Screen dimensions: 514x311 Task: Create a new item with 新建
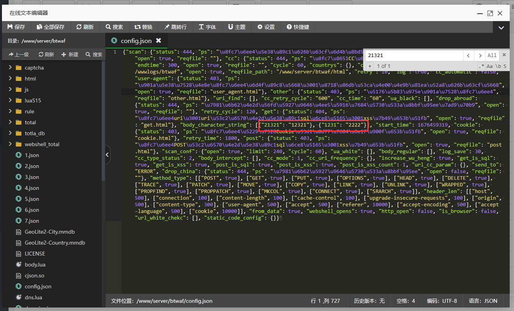coord(70,55)
